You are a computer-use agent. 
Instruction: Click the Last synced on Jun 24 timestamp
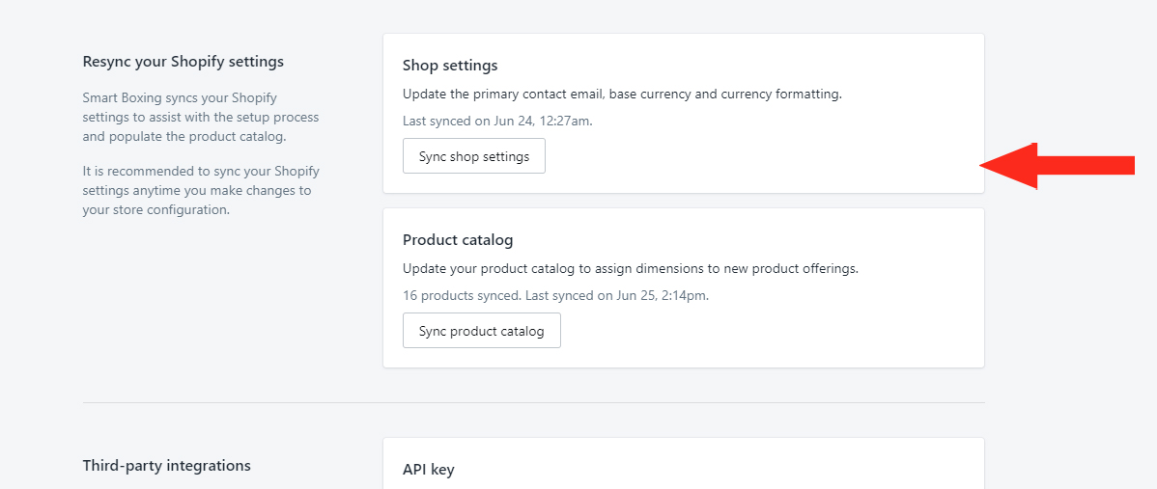click(497, 121)
